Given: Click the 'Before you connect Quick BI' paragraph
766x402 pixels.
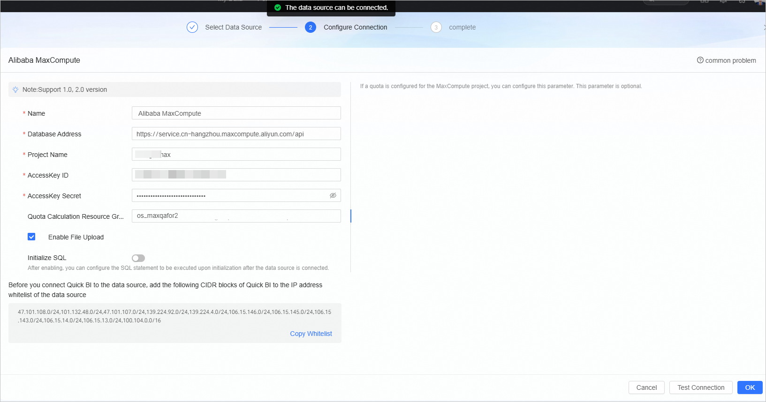Looking at the screenshot, I should pyautogui.click(x=165, y=290).
